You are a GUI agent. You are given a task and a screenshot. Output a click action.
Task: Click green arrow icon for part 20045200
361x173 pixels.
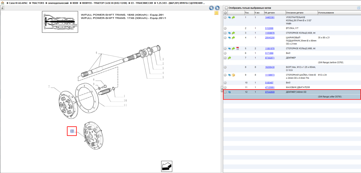click(x=233, y=38)
